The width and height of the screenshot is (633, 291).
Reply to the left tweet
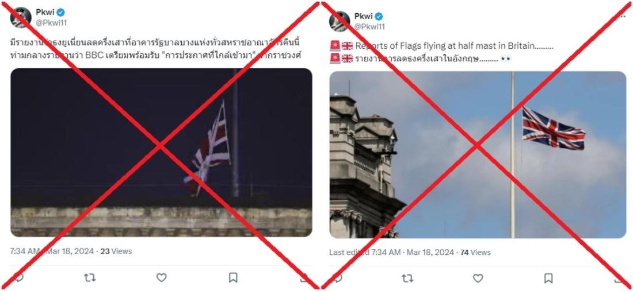click(x=18, y=278)
